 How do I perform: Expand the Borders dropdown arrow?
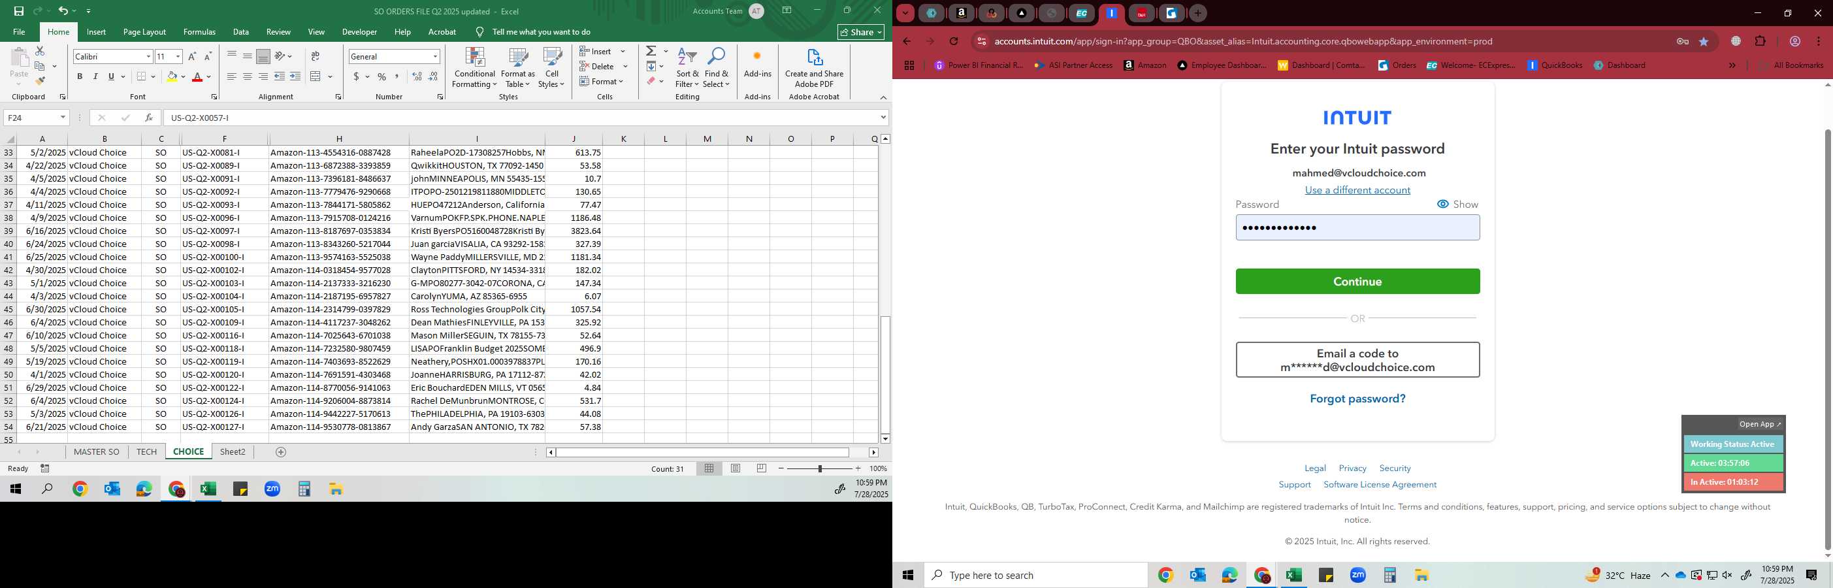click(x=153, y=77)
